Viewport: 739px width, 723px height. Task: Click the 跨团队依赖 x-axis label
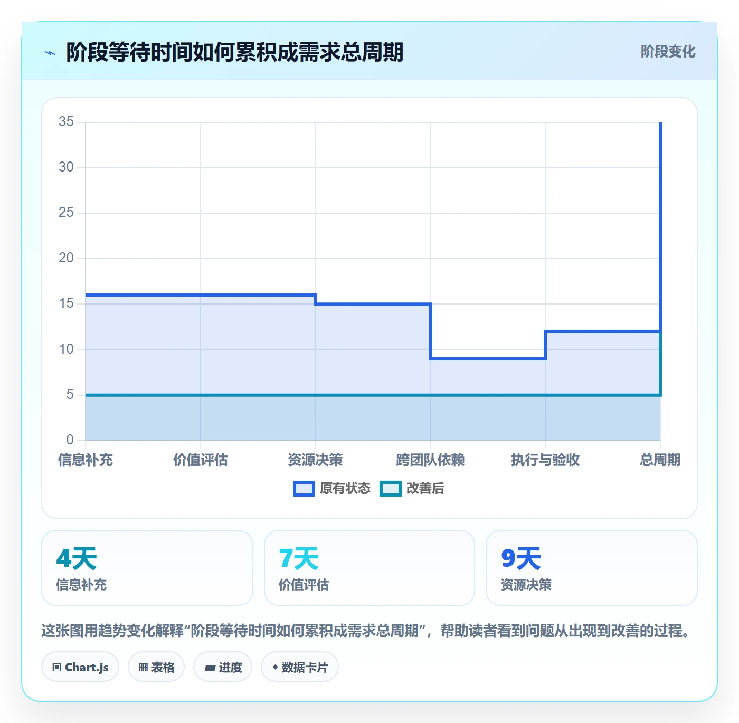point(430,460)
